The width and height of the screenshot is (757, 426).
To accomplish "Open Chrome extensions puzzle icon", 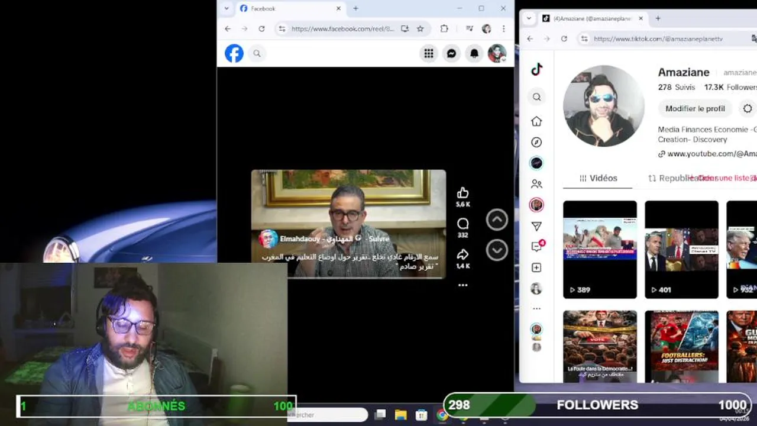I will coord(444,28).
